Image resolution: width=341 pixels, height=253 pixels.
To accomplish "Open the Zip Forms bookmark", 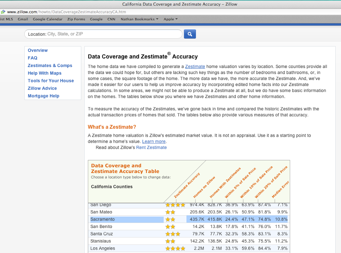I will tap(76, 19).
